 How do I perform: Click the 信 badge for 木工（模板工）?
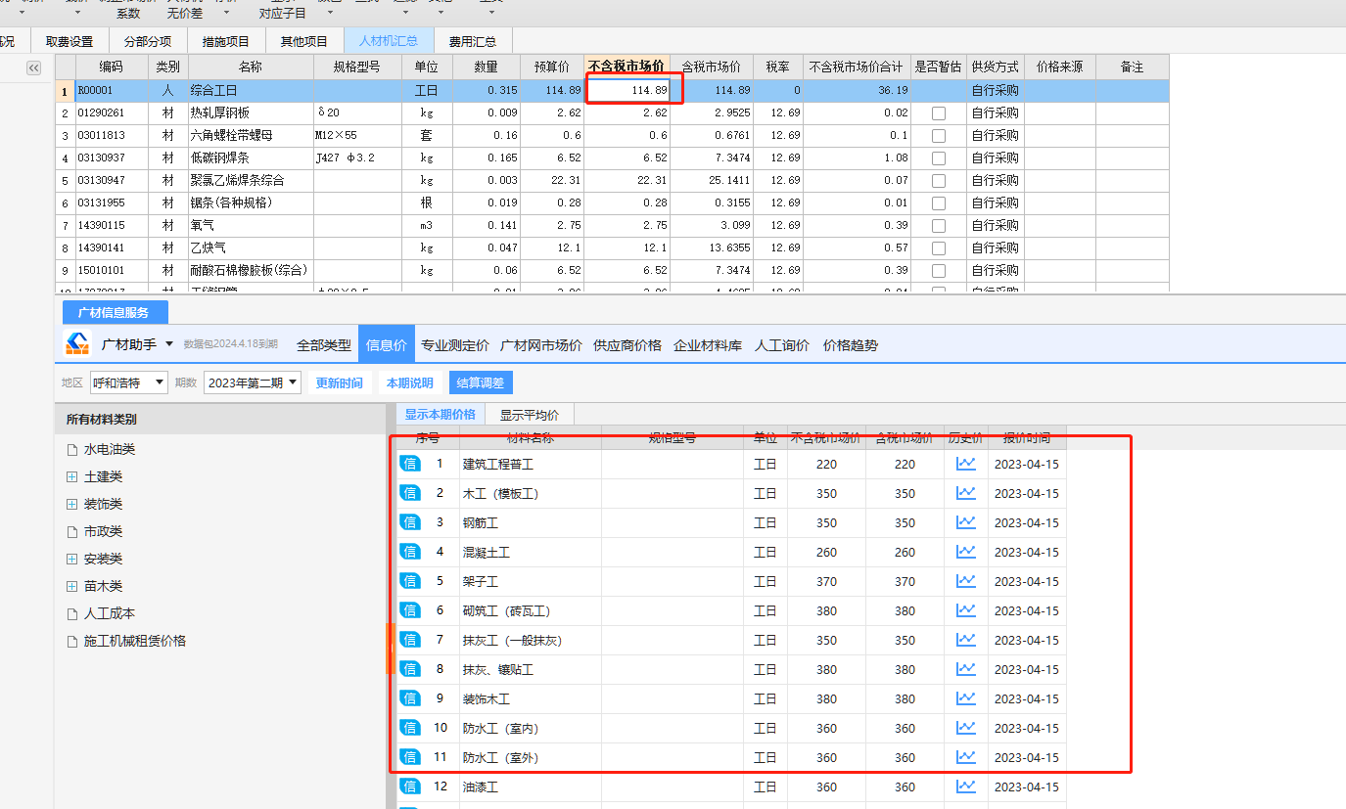pos(410,493)
